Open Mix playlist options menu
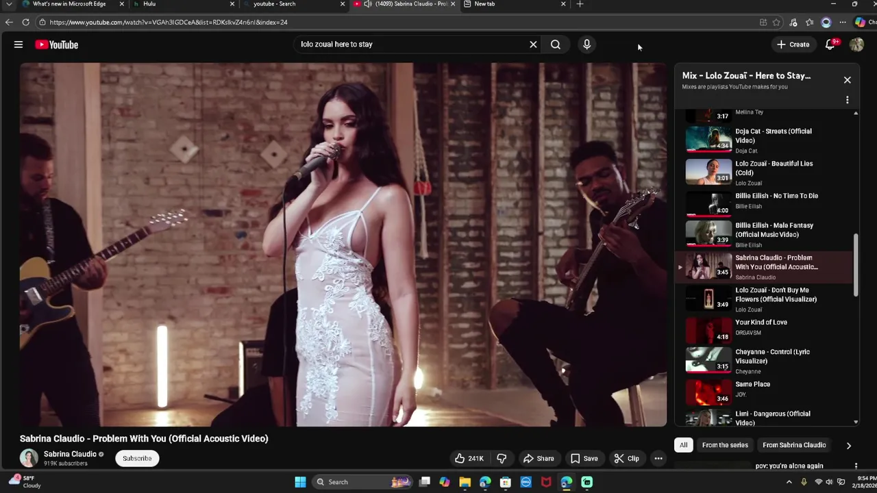Screen dimensions: 877x493 click(848, 100)
